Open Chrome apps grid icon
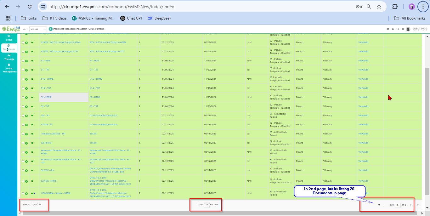Screen dimensions: 430x216 pyautogui.click(x=8, y=18)
